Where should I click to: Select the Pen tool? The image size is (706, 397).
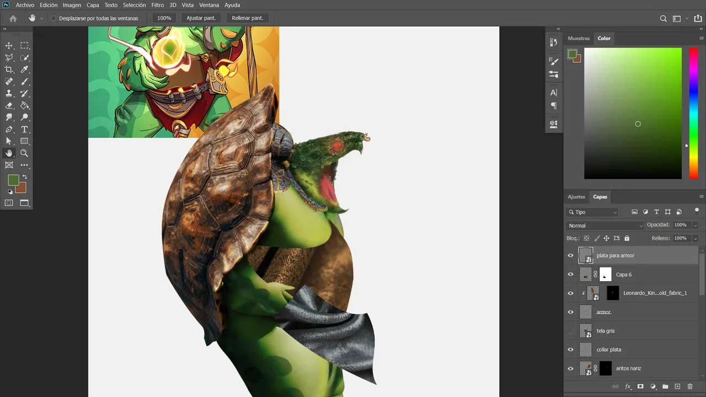pos(9,130)
